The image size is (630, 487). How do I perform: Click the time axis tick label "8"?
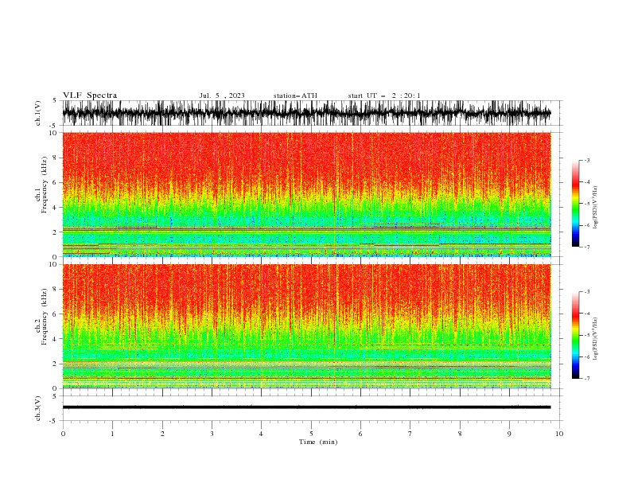tap(460, 434)
